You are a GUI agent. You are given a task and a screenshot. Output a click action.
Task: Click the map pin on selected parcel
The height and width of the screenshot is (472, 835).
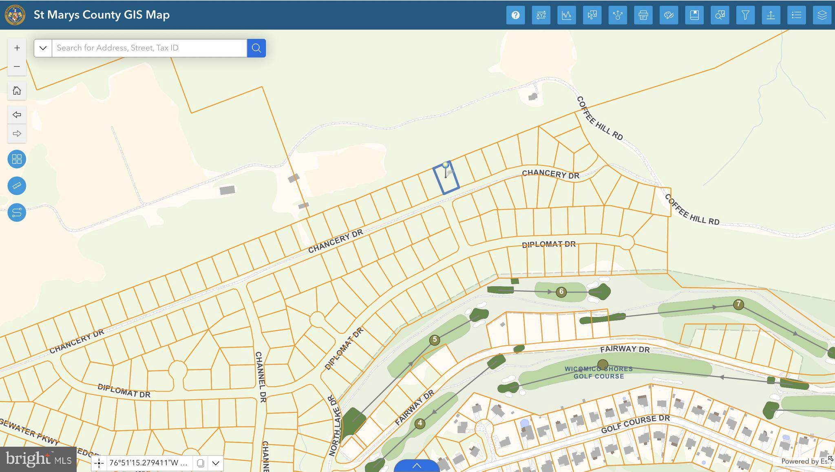(446, 166)
